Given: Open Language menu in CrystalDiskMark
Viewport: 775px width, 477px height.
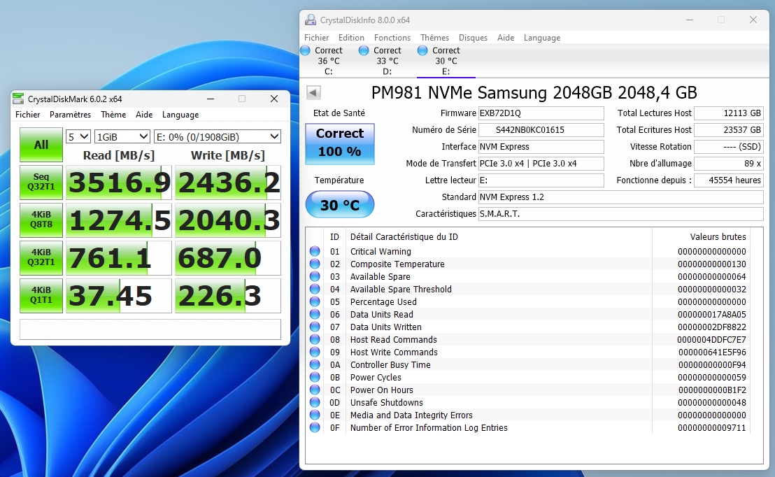Looking at the screenshot, I should coord(180,115).
